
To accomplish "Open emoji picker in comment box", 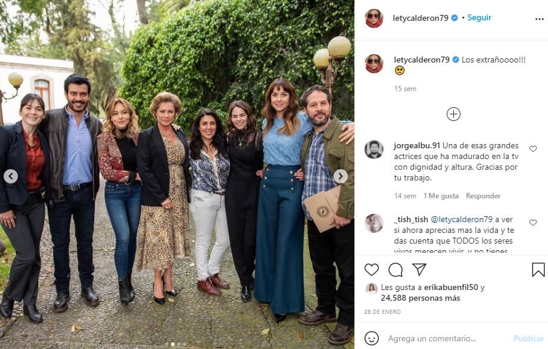I will (372, 338).
